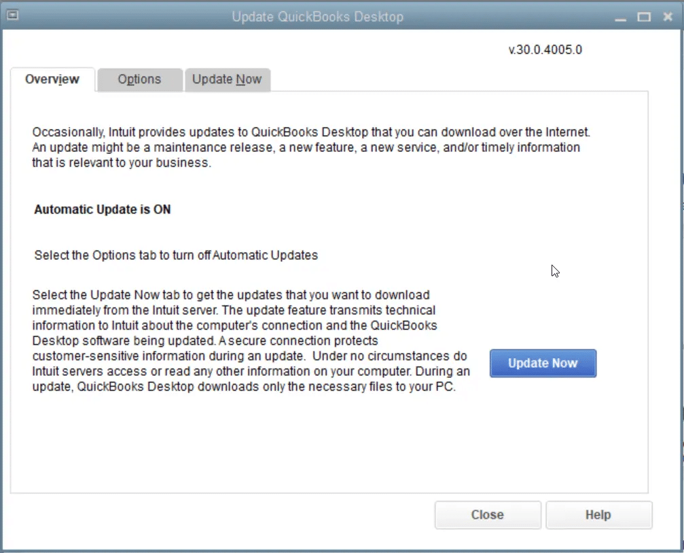The height and width of the screenshot is (553, 684).
Task: Click the 'Occasionally, Intuit provides updates' paragraph
Action: [311, 147]
